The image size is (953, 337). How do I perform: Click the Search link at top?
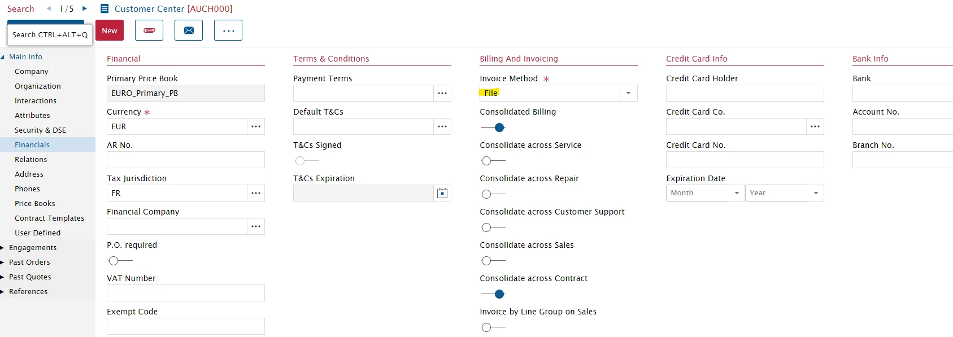coord(20,8)
